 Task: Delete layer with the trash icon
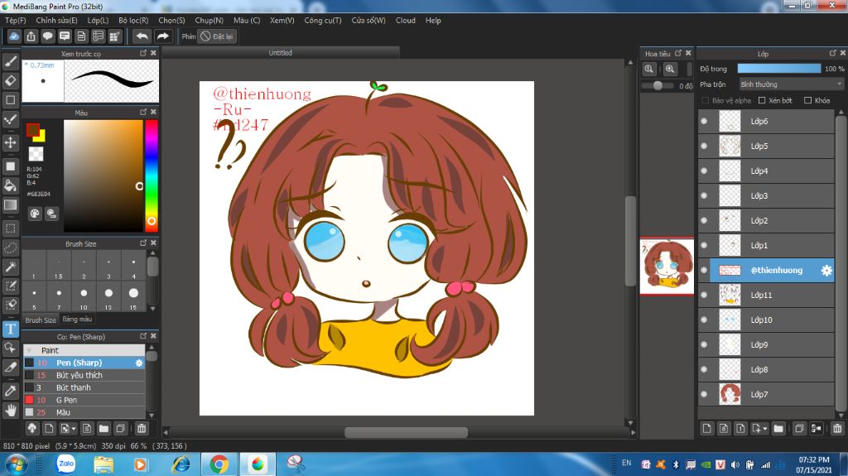(837, 429)
